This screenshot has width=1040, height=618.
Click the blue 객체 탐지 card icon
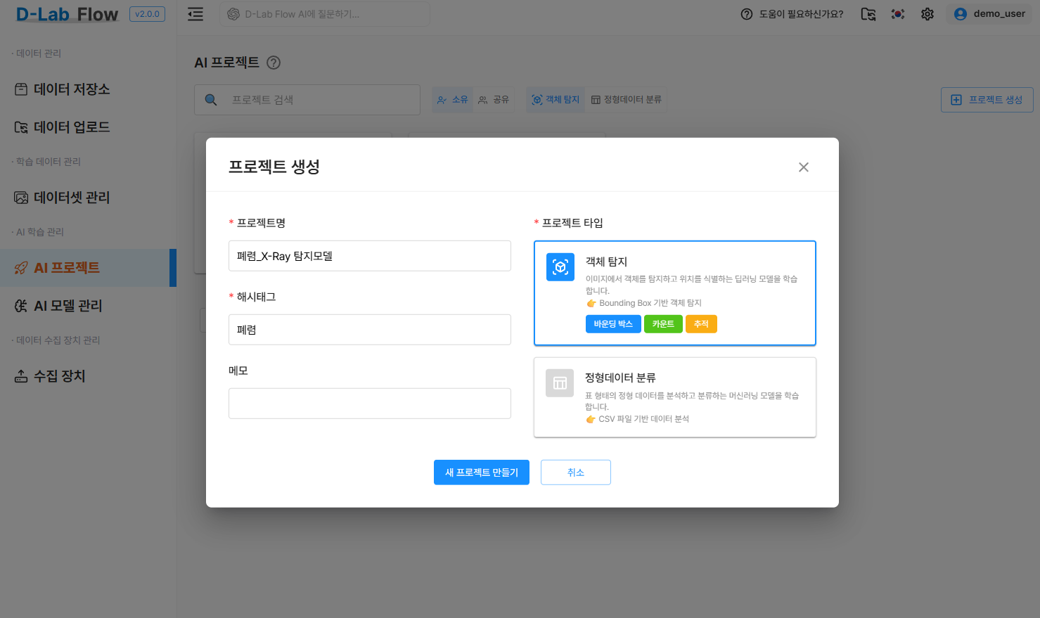click(x=560, y=267)
